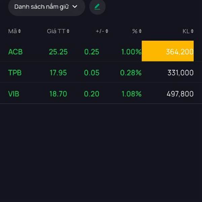
Task: Sort by the Mã column sort arrows
Action: (20, 31)
